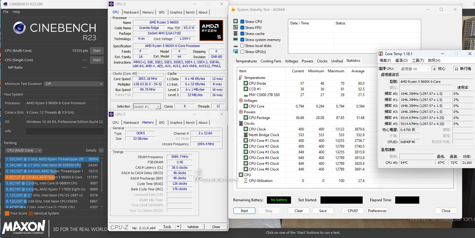
Task: Open the CPU (Multi Core) ranking dropdown
Action: click(x=23, y=150)
